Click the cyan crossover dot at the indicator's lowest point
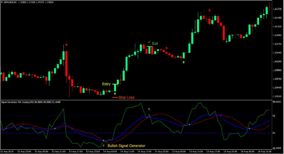Image resolution: width=284 pixels, height=154 pixels. point(103,140)
